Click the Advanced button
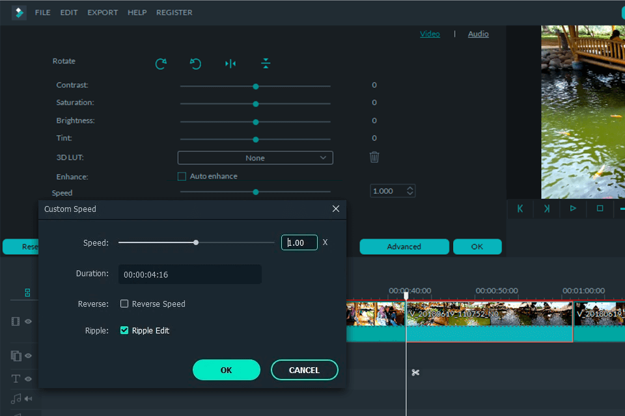The width and height of the screenshot is (625, 416). 404,246
